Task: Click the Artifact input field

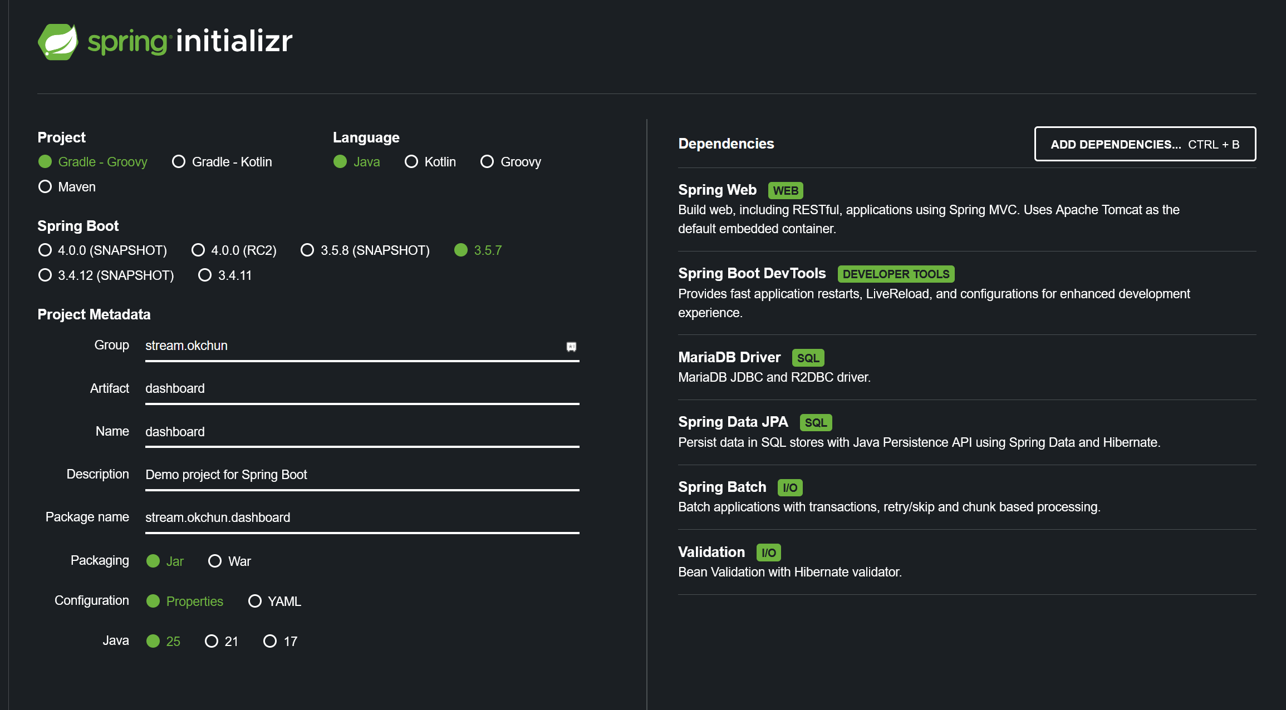Action: click(x=362, y=389)
